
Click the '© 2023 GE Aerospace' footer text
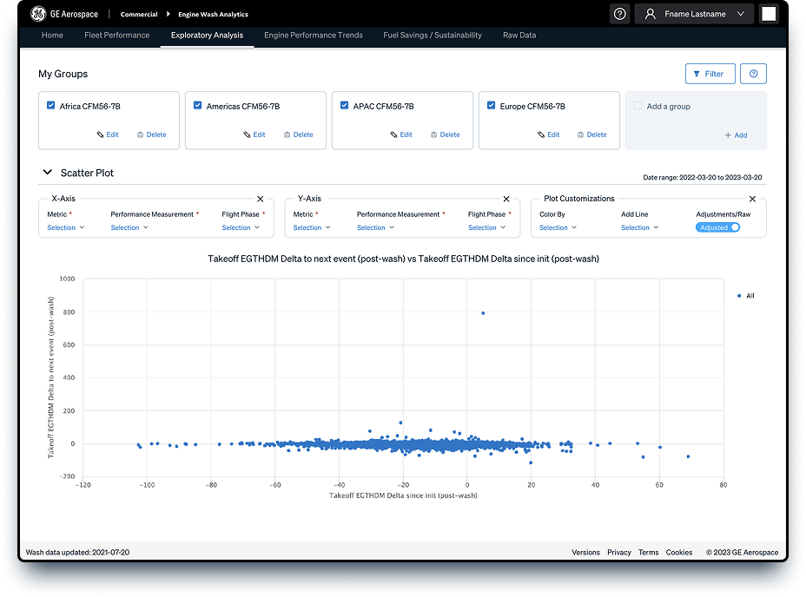(x=743, y=552)
